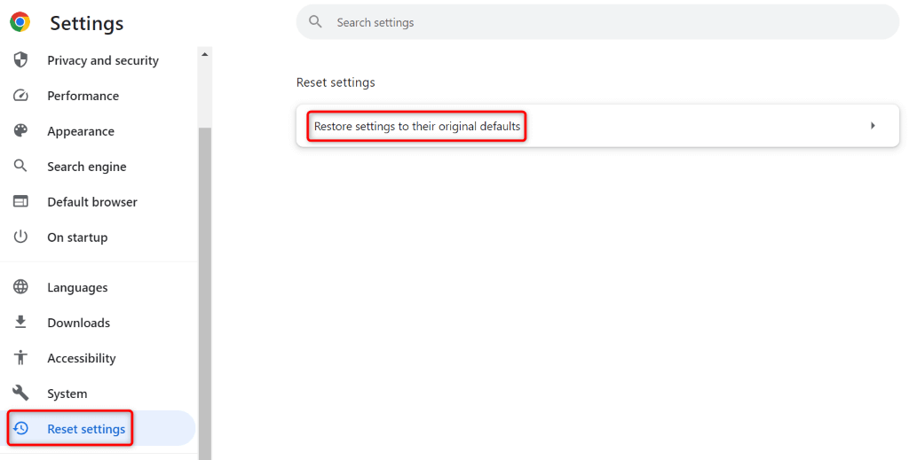Screen dimensions: 909x460
Task: Click the Settings page title
Action: coord(87,24)
